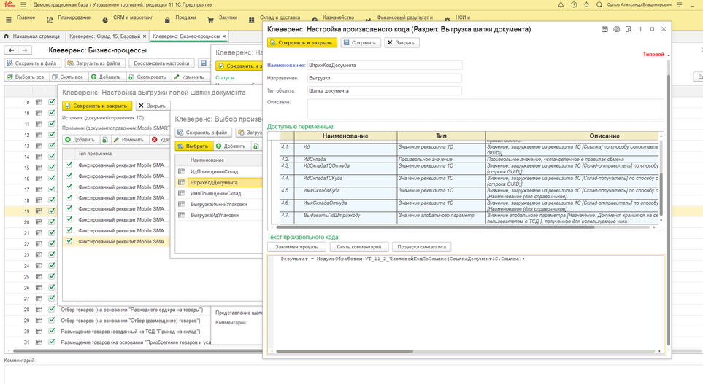
Task: Click the preview magnifier icon in dialog header
Action: pyautogui.click(x=629, y=29)
